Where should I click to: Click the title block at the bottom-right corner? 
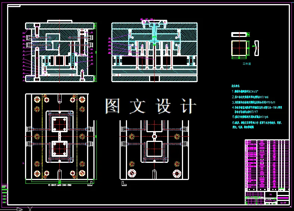(x=267, y=198)
